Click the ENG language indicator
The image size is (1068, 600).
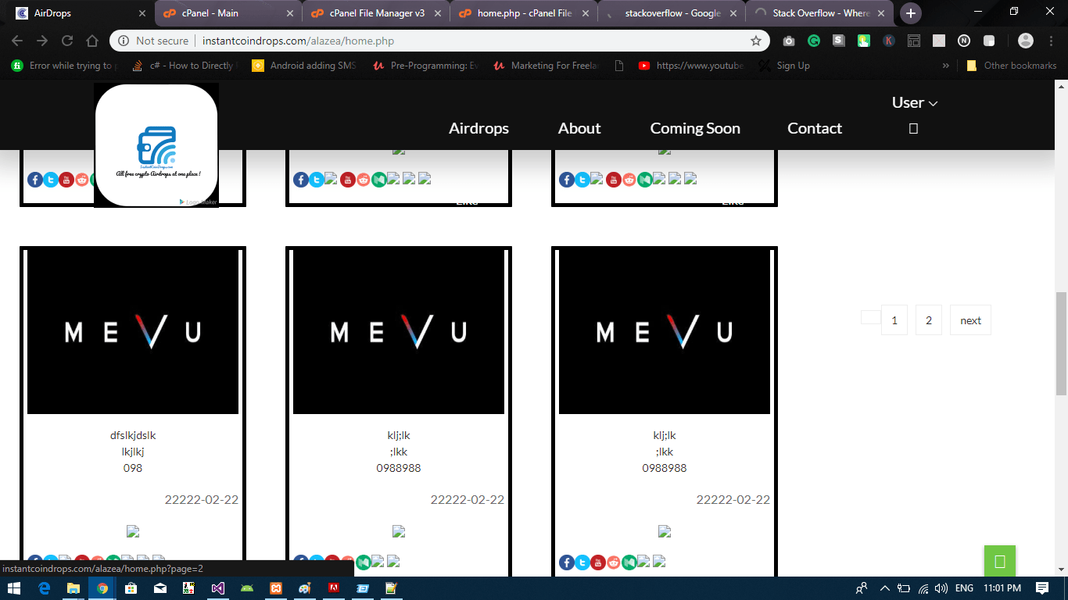click(965, 588)
